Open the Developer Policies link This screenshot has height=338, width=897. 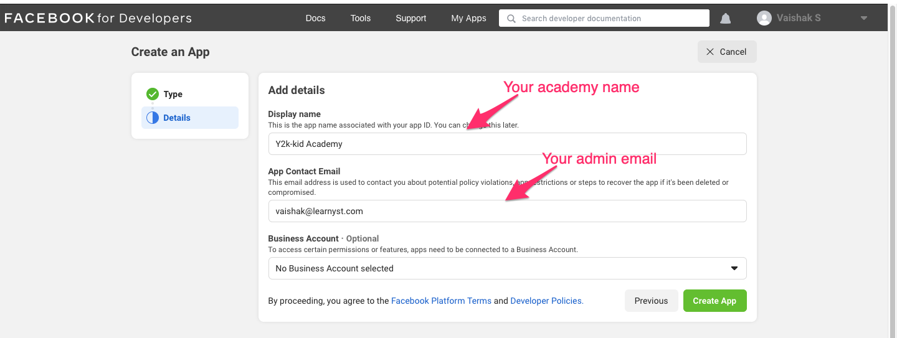546,301
